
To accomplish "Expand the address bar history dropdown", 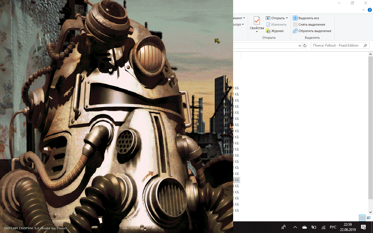I will [x=300, y=46].
